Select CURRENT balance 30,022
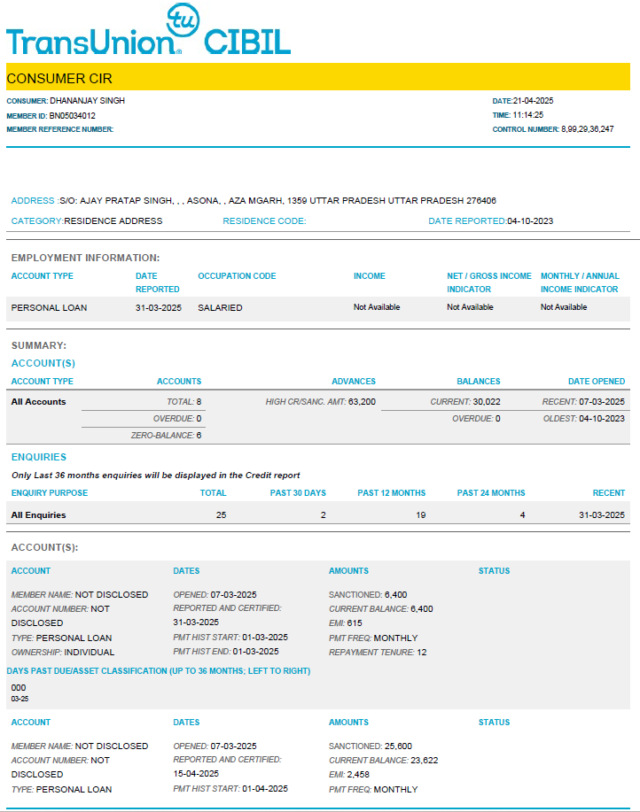The width and height of the screenshot is (640, 812). point(465,402)
